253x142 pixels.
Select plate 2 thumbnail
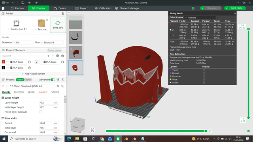pos(76,52)
